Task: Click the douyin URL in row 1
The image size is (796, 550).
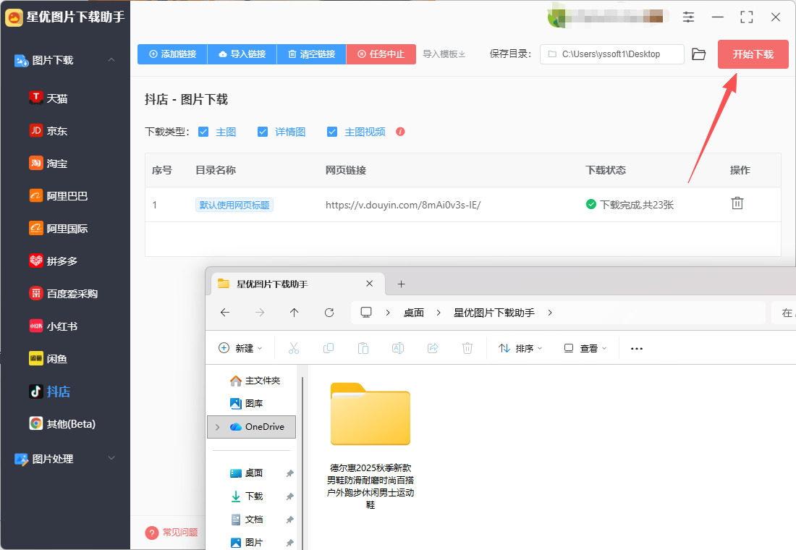Action: pos(403,205)
